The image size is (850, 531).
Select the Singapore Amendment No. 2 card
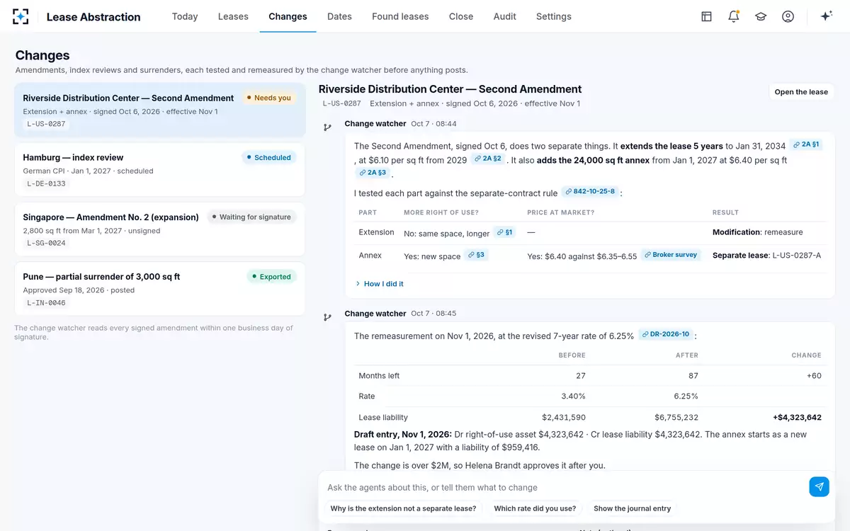[160, 229]
